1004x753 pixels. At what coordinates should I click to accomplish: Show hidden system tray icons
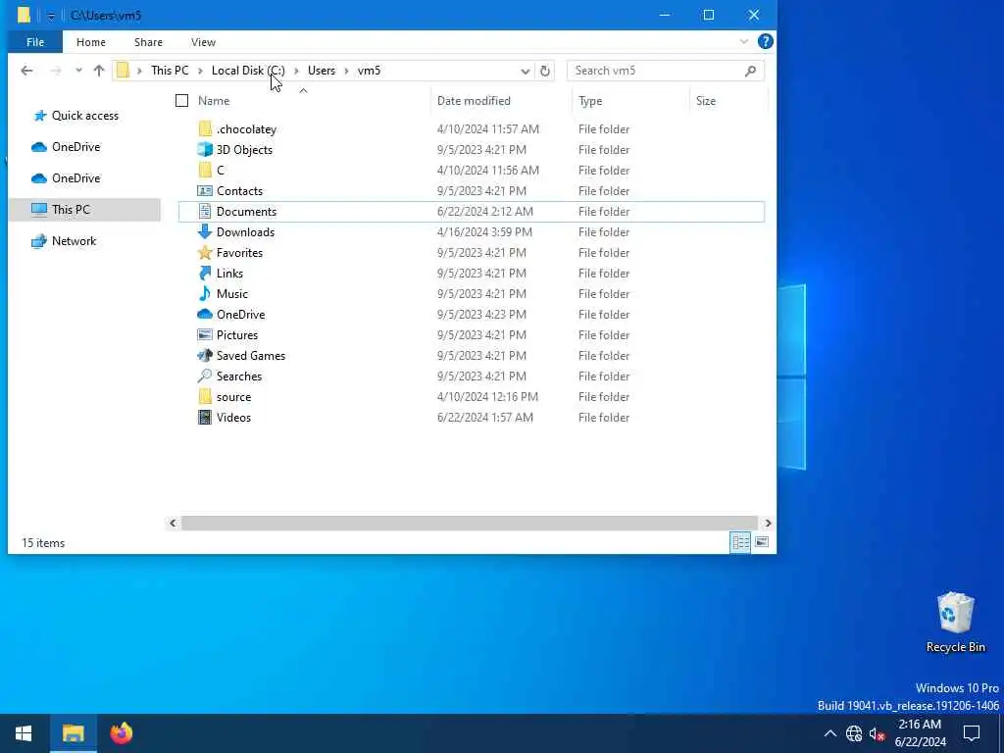[829, 733]
